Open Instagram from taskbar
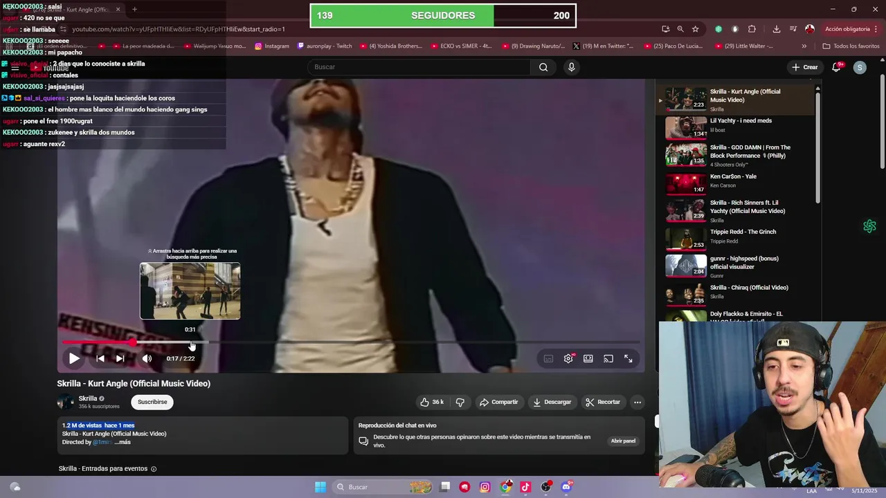 tap(485, 487)
